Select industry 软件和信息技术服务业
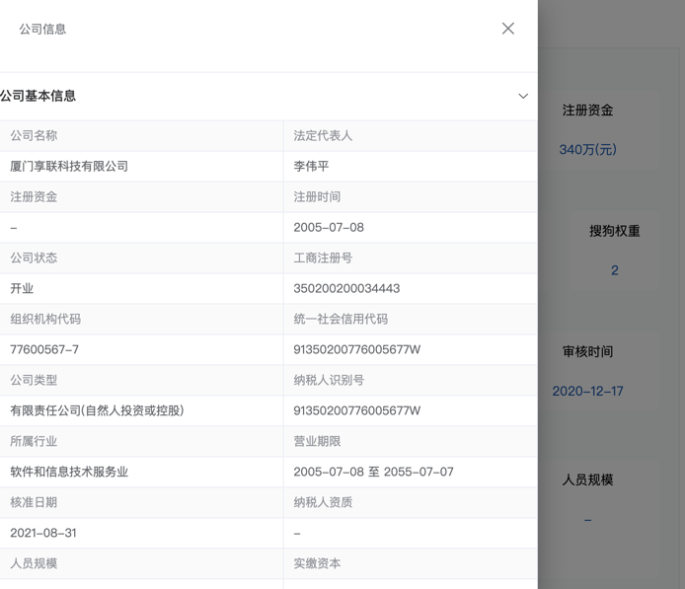The image size is (685, 589). pos(69,472)
